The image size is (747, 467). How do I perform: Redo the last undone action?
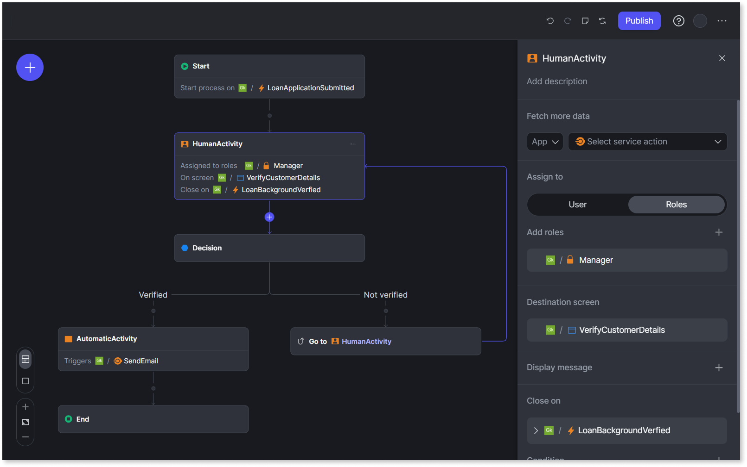[568, 21]
